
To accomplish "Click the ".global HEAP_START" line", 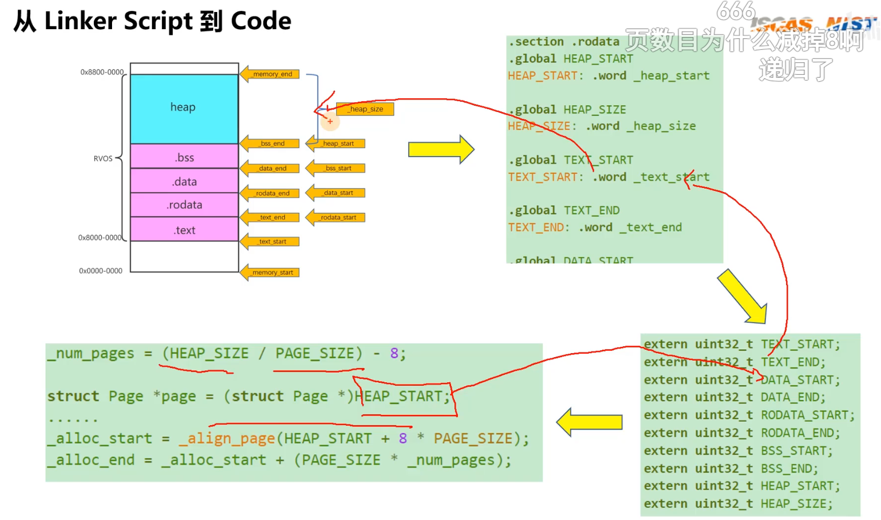I will (x=571, y=59).
